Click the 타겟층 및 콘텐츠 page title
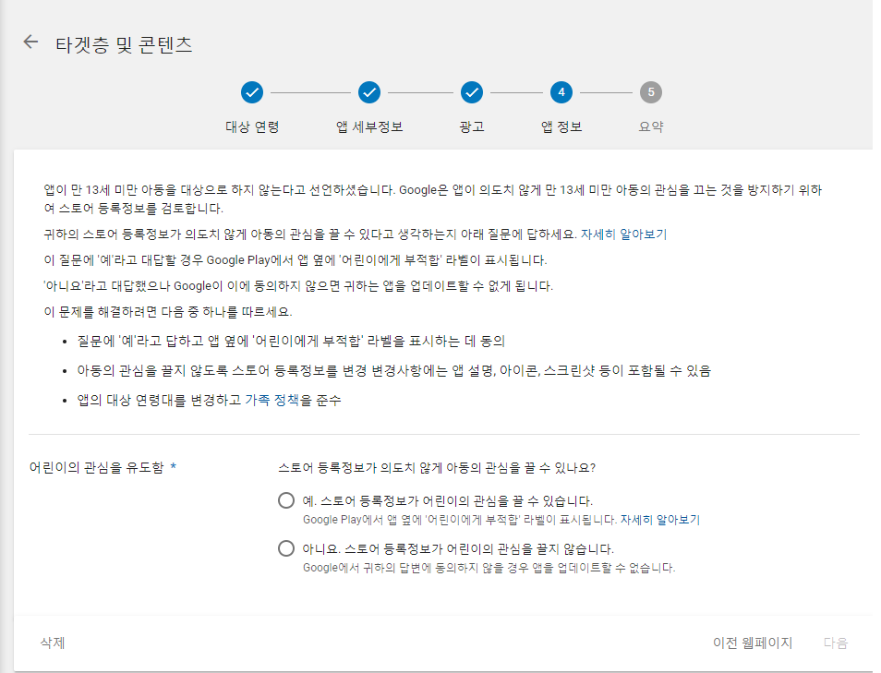The image size is (881, 673). click(x=124, y=44)
